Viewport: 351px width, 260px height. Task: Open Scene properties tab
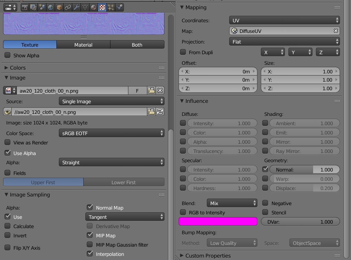[x=42, y=7]
